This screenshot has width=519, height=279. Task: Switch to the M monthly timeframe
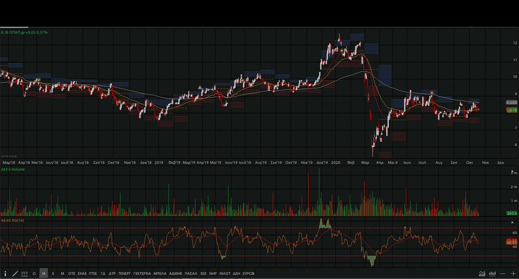pyautogui.click(x=62, y=273)
